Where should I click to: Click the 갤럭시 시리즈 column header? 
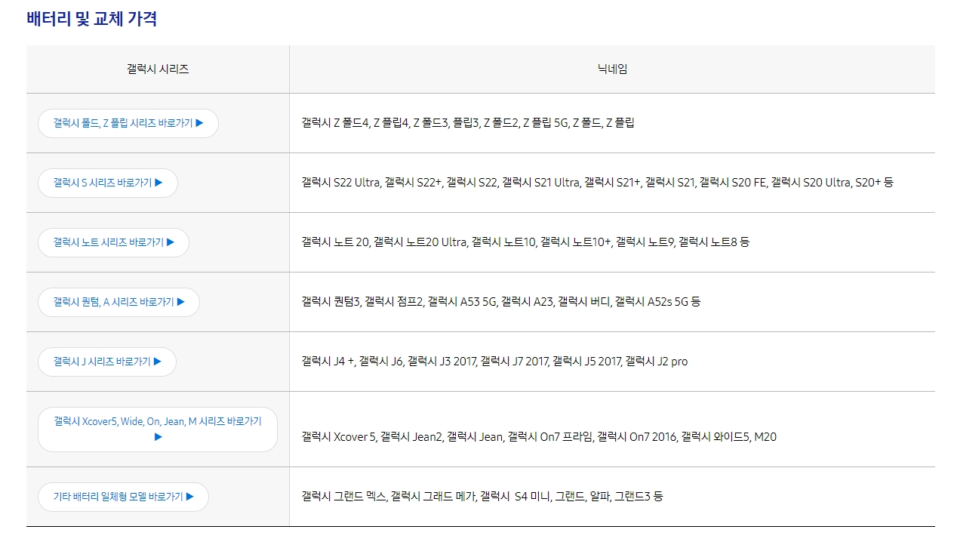158,68
